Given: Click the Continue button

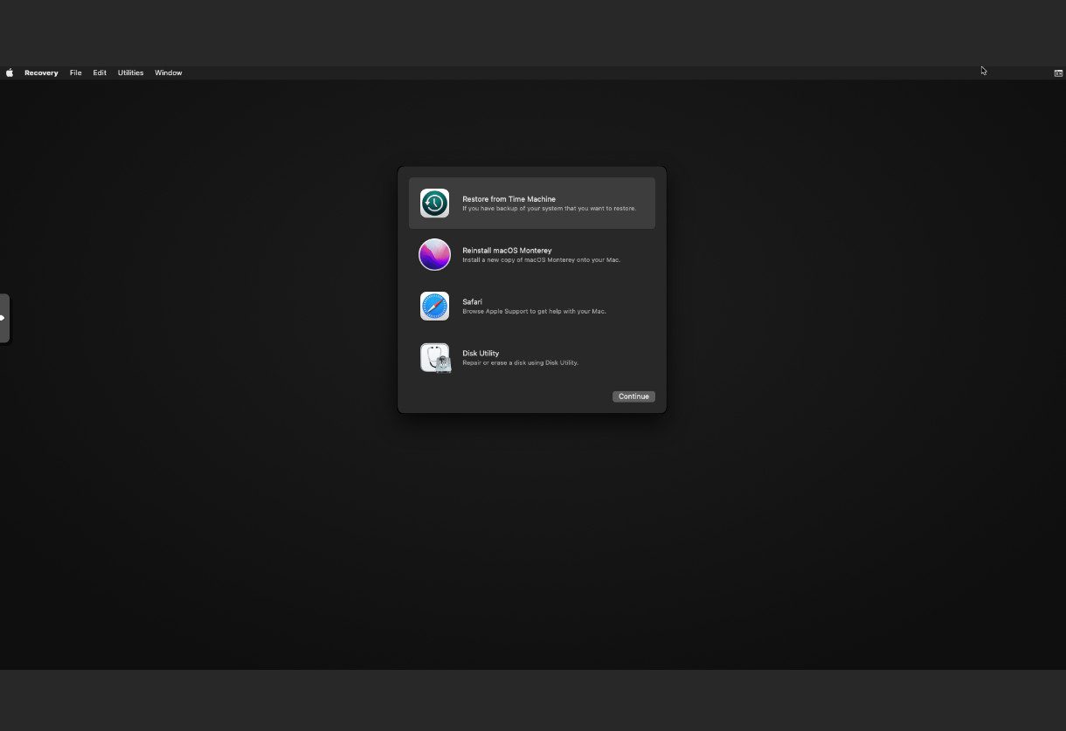Looking at the screenshot, I should point(633,397).
